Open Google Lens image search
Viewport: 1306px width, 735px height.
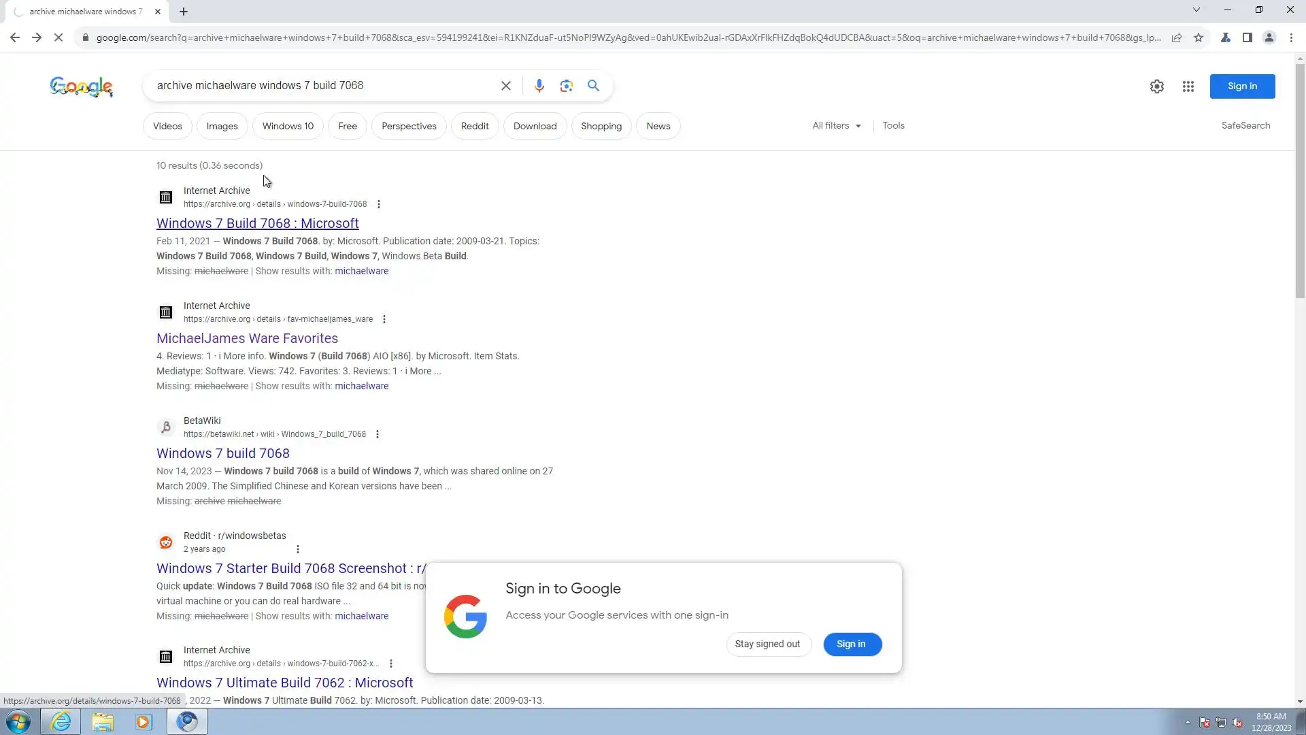point(566,86)
